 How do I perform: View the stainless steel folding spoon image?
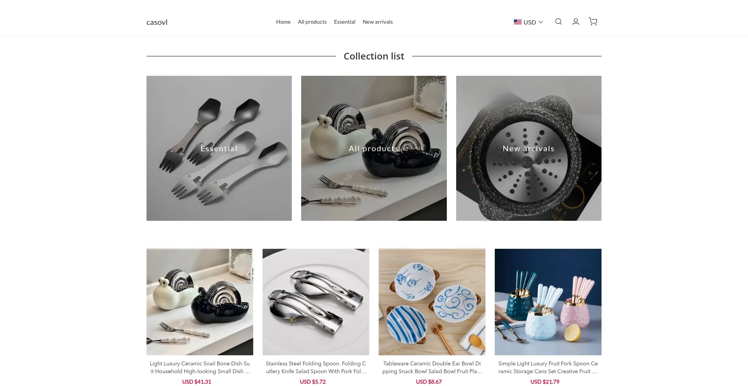[316, 302]
